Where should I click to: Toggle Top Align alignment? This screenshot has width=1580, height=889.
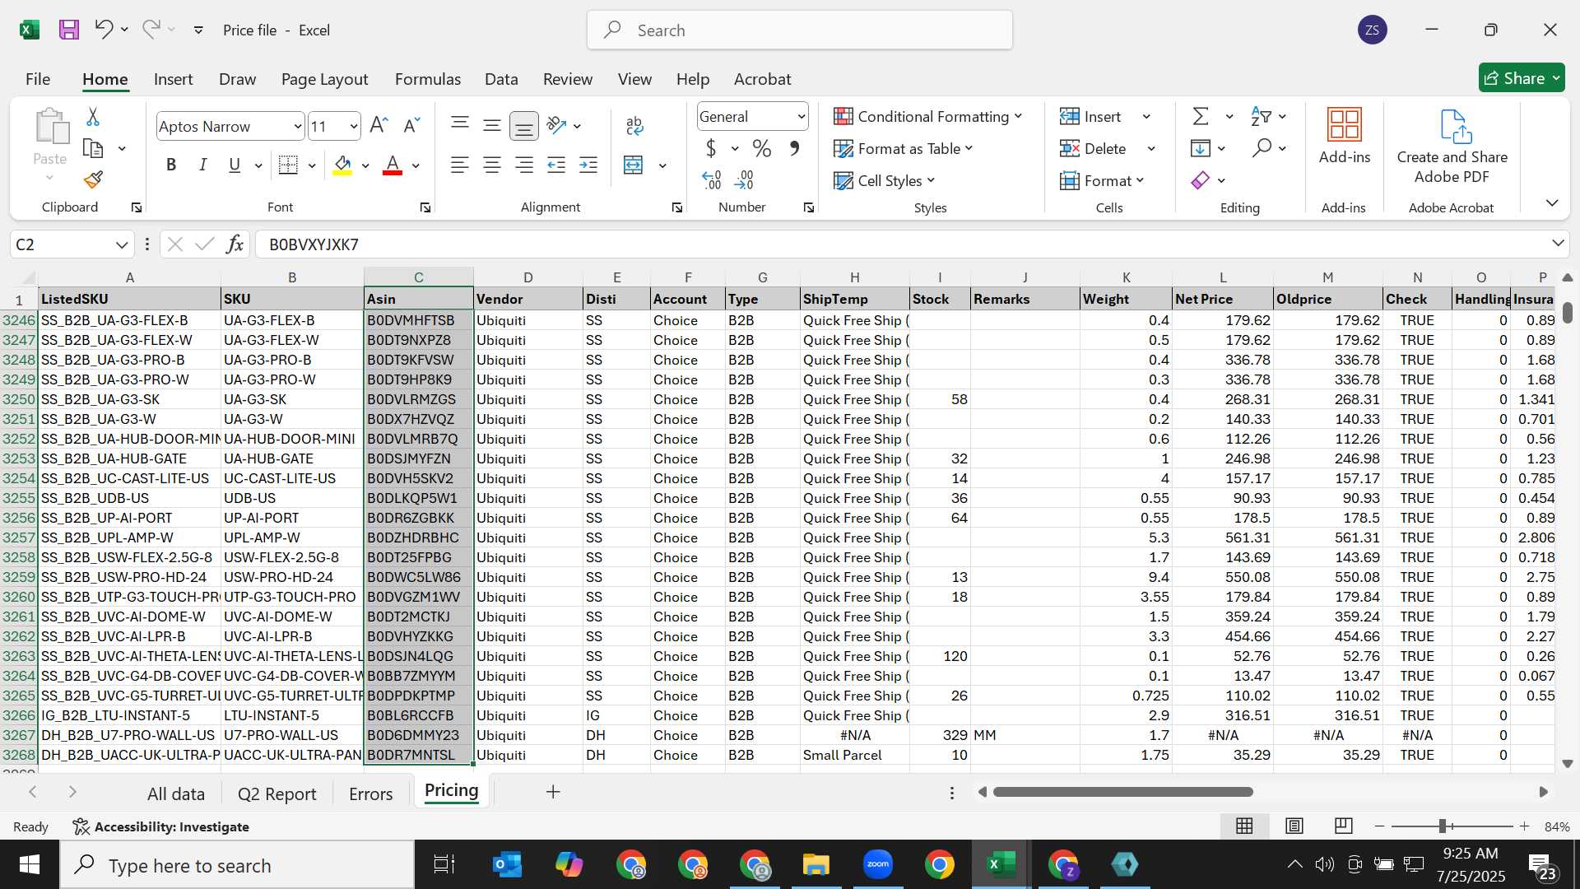[x=460, y=125]
